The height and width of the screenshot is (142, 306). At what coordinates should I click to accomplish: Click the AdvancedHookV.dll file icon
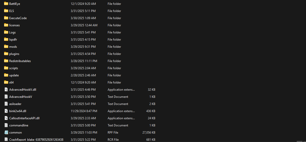6,89
